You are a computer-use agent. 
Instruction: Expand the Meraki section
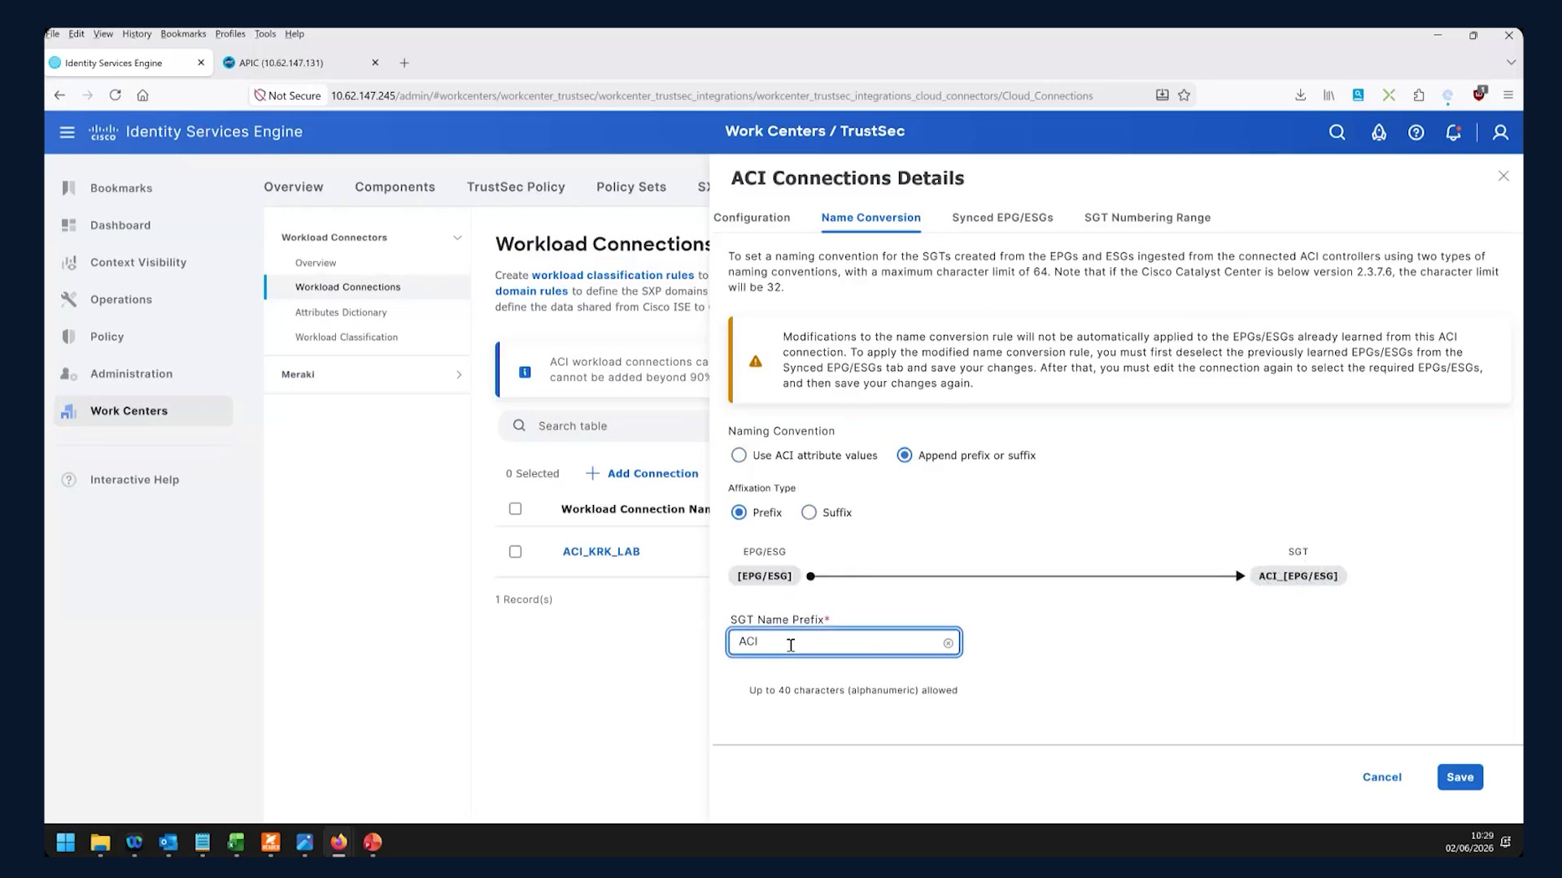pos(459,375)
